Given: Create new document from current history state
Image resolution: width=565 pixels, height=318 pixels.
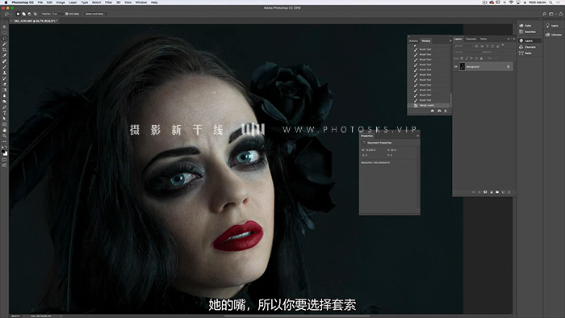Looking at the screenshot, I should (433, 111).
